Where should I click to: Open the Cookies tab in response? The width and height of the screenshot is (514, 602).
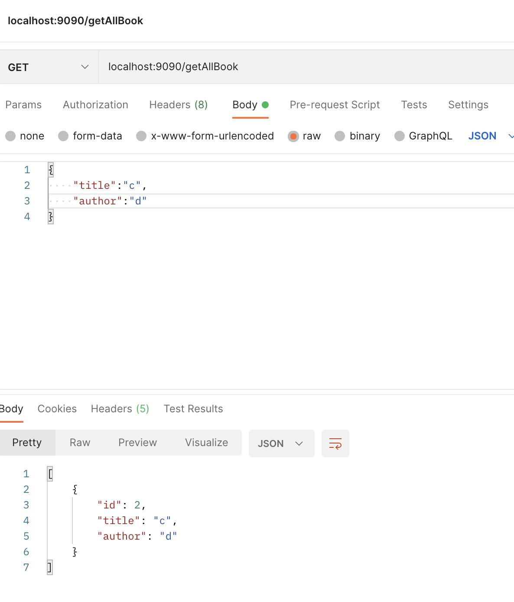click(x=57, y=408)
